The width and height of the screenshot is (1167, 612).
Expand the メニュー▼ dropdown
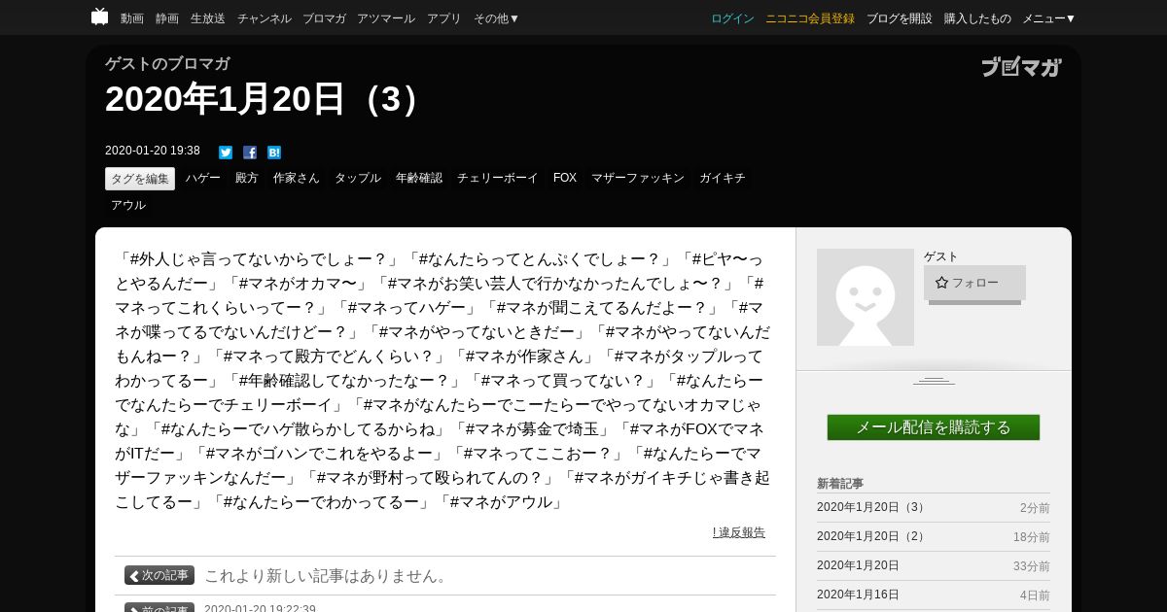pos(1048,18)
